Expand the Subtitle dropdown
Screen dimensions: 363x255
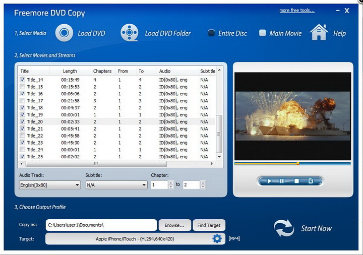(116, 185)
